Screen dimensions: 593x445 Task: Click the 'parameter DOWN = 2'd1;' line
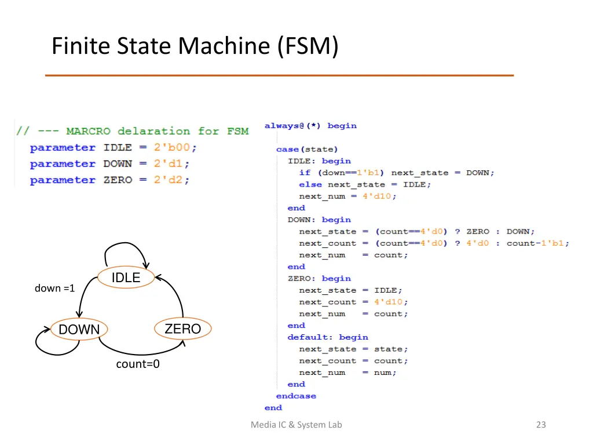click(110, 163)
